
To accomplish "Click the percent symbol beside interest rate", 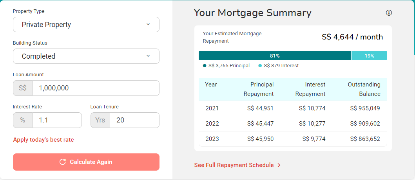I will pyautogui.click(x=23, y=120).
